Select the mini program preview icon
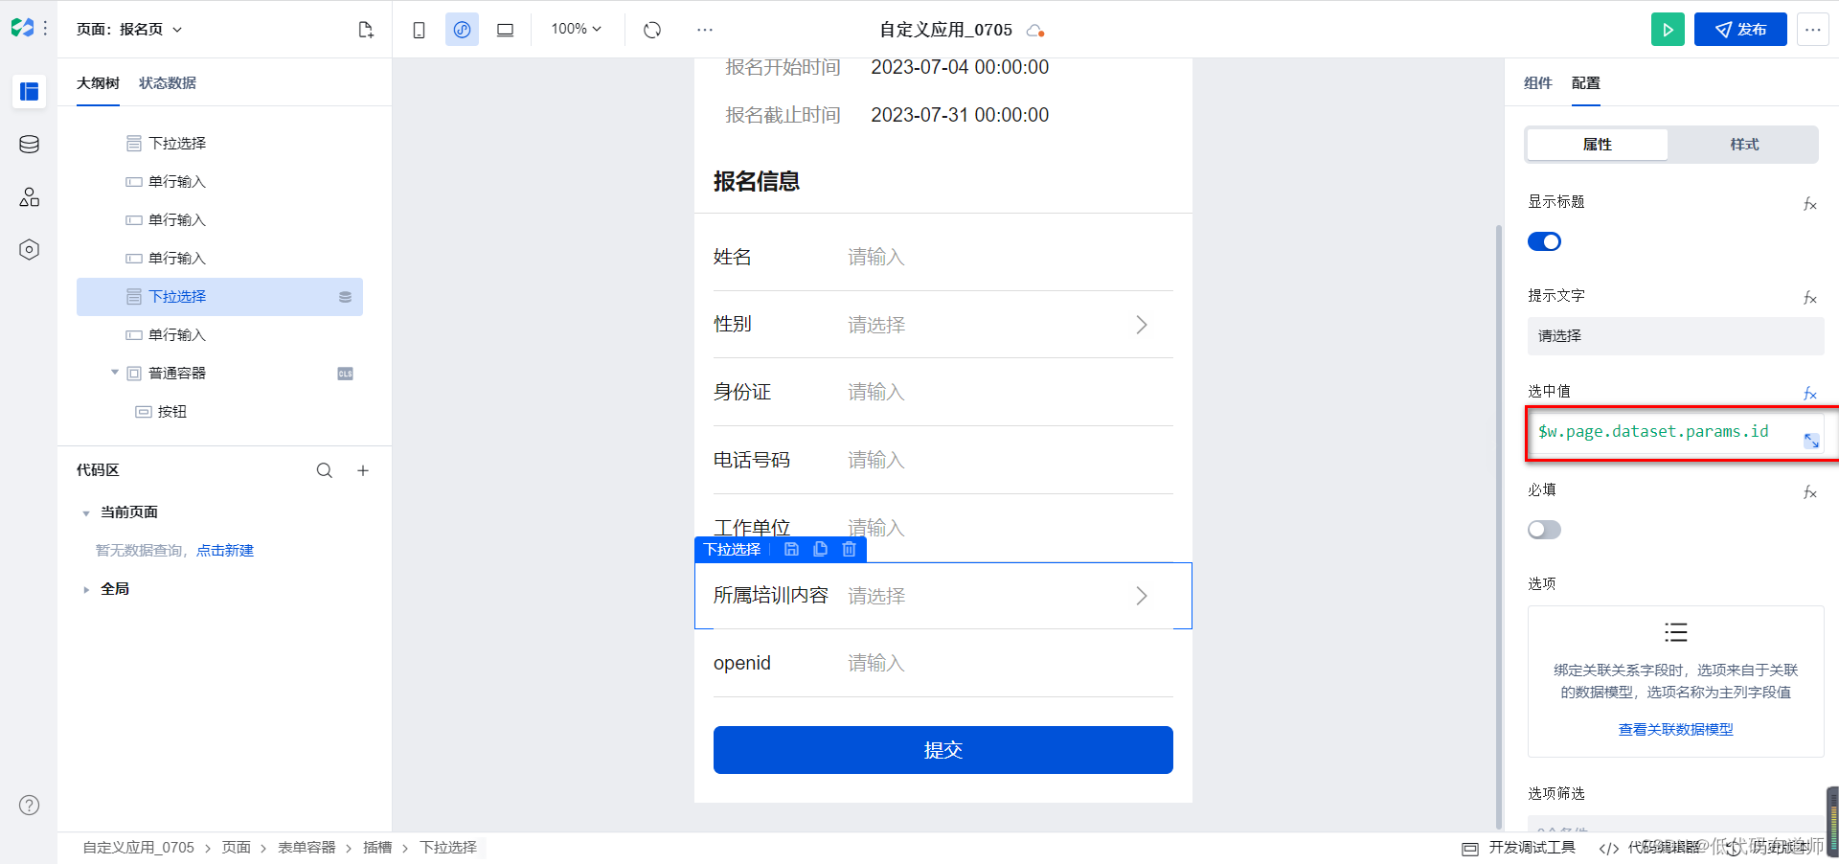Screen dimensions: 1839x864 click(462, 30)
